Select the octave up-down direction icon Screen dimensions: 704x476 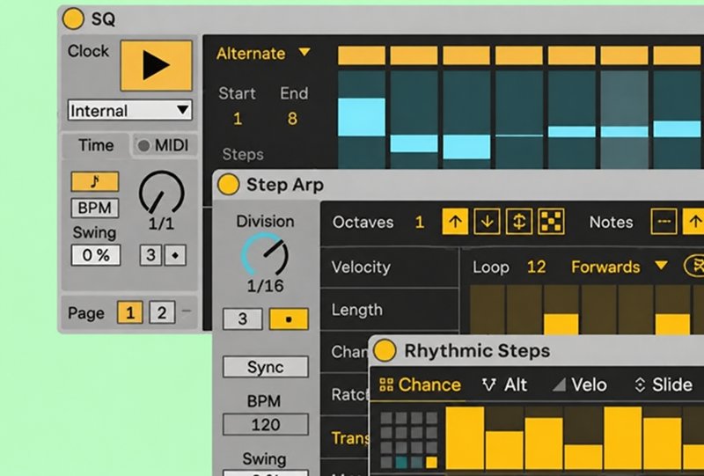(519, 222)
